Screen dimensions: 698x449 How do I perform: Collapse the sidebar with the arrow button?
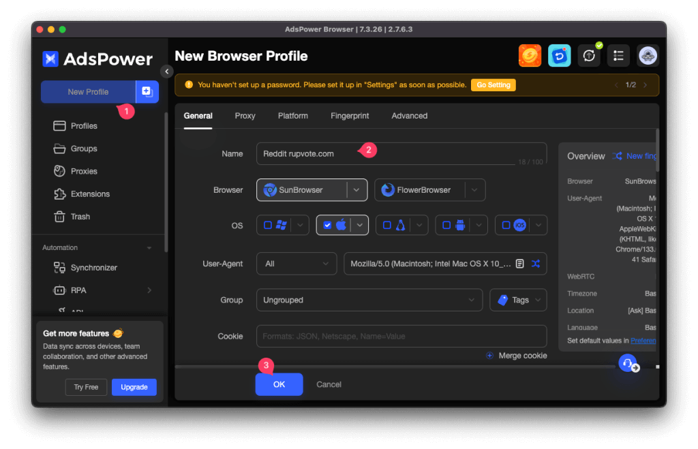(166, 71)
